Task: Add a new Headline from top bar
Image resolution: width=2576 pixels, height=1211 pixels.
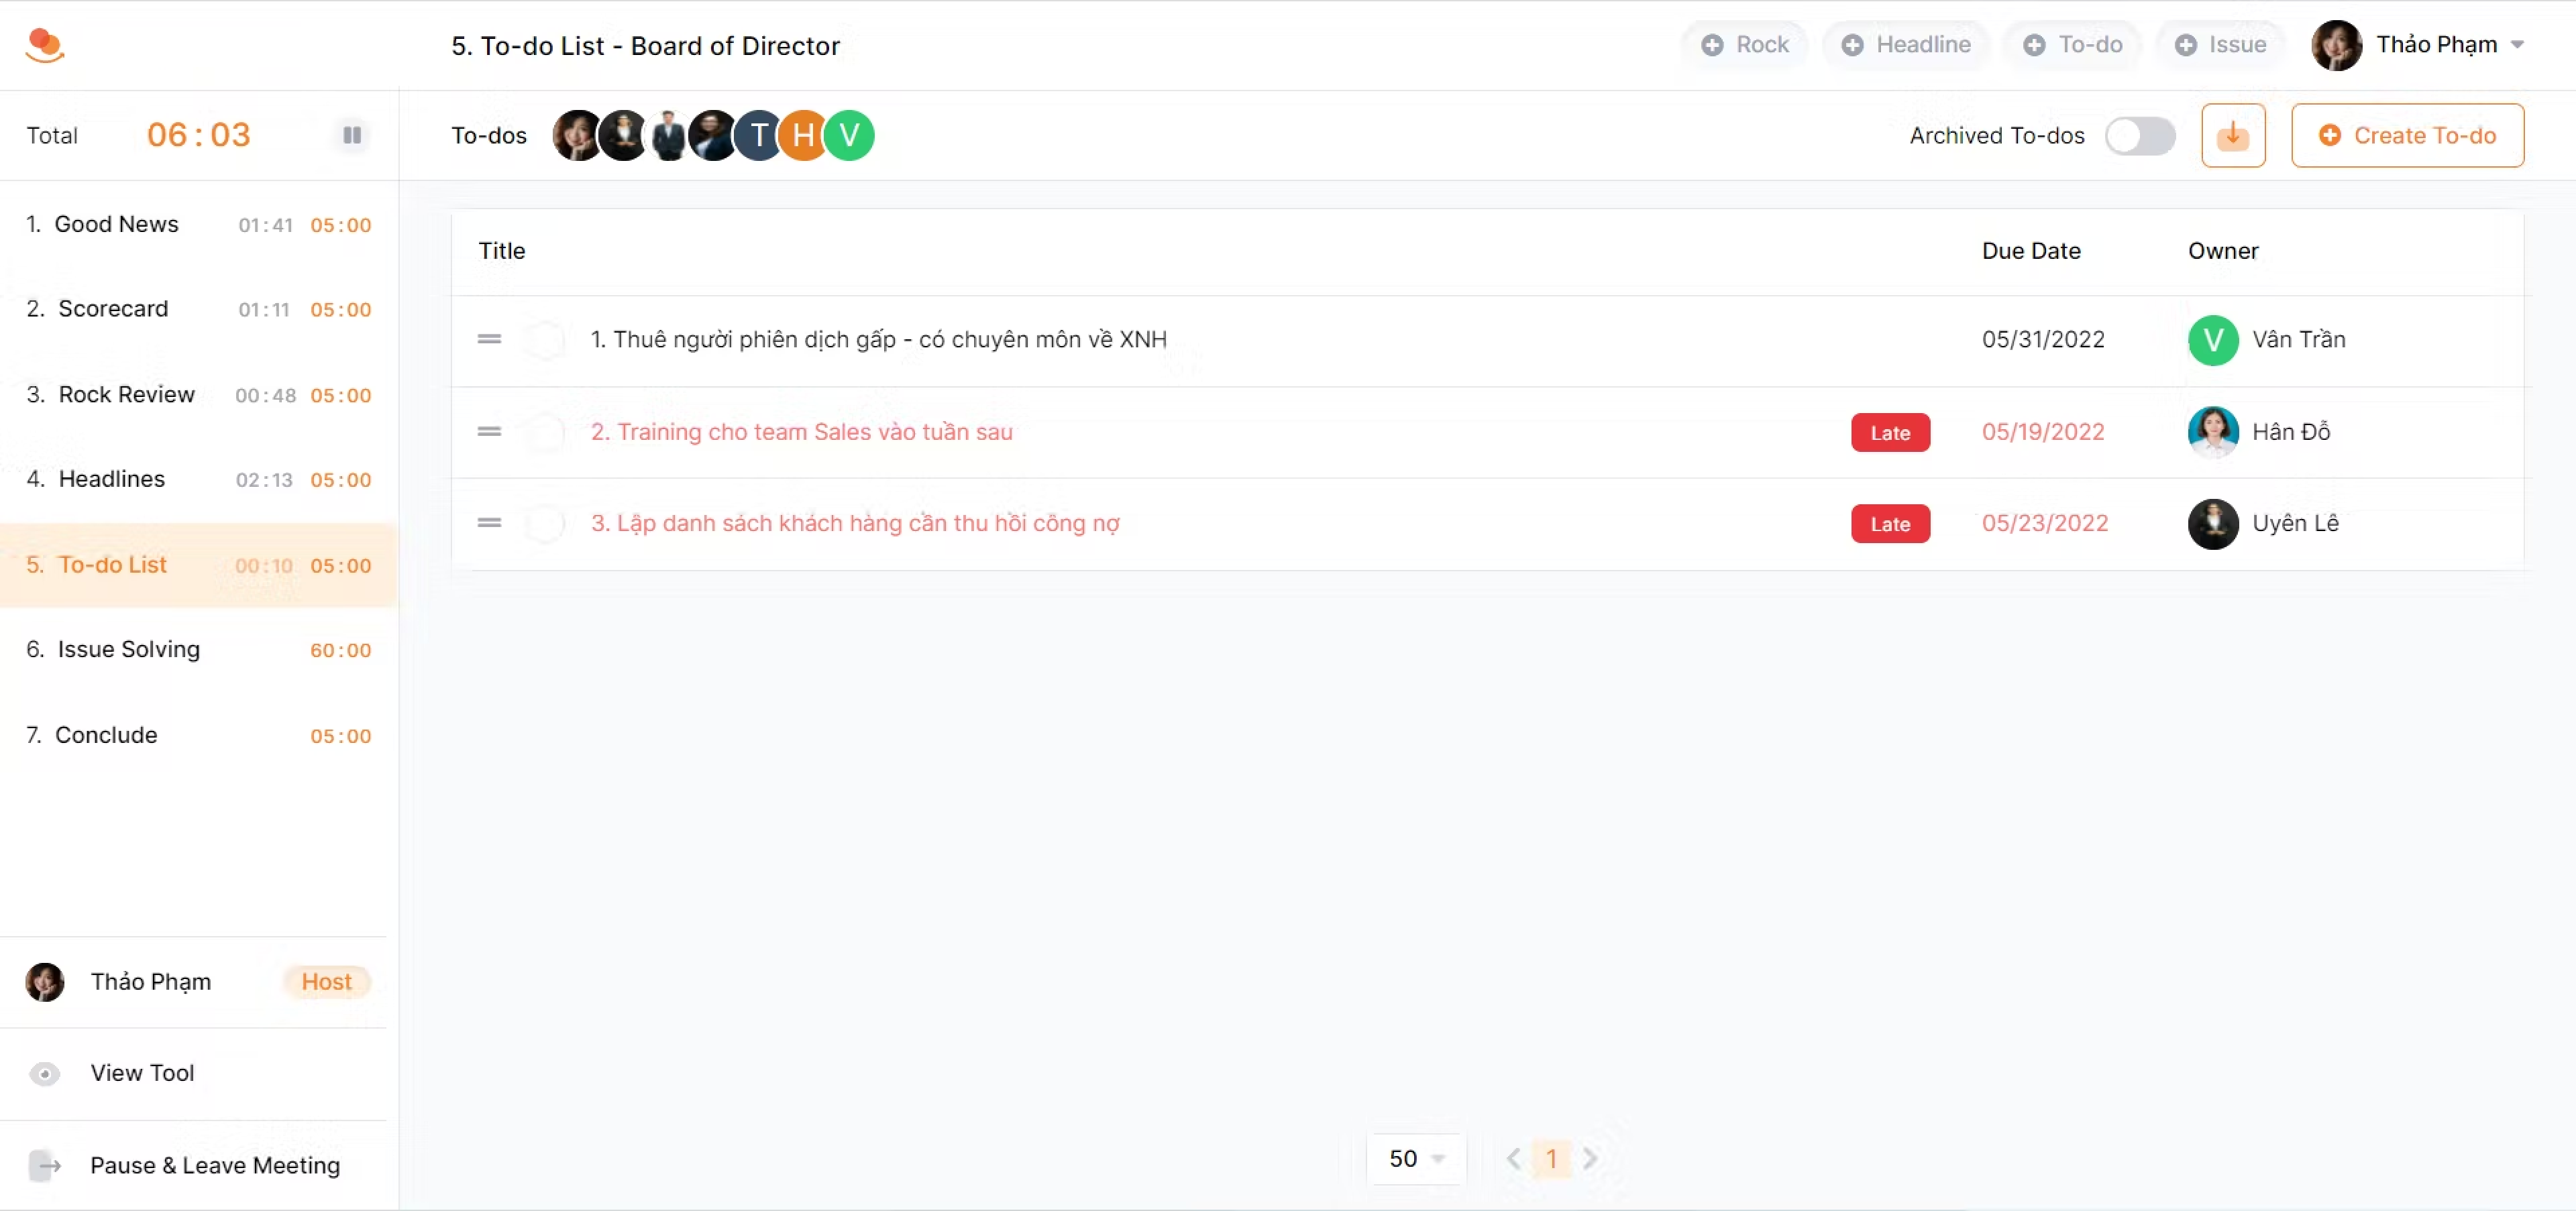Action: coord(1906,45)
